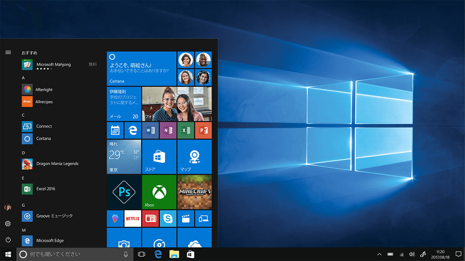Open the News small tile
Image resolution: width=465 pixels, height=261 pixels.
click(150, 219)
